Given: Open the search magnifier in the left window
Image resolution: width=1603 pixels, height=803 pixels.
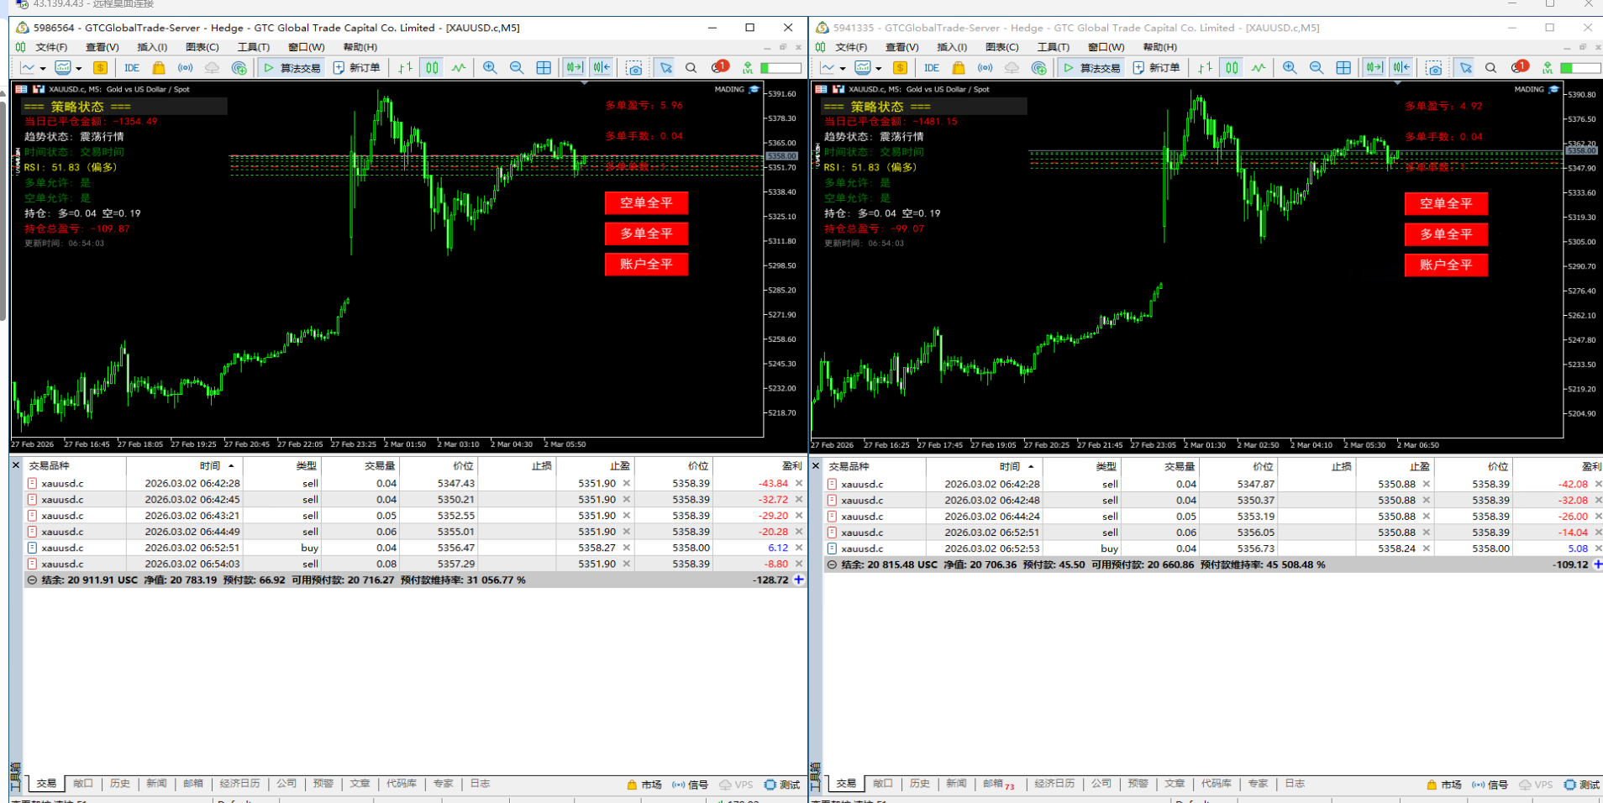Looking at the screenshot, I should pos(691,68).
